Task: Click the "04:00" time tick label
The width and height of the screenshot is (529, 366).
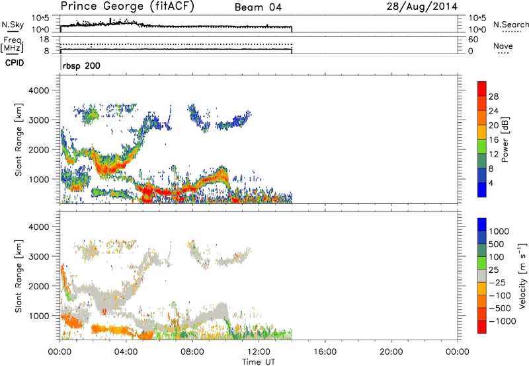Action: pos(126,352)
